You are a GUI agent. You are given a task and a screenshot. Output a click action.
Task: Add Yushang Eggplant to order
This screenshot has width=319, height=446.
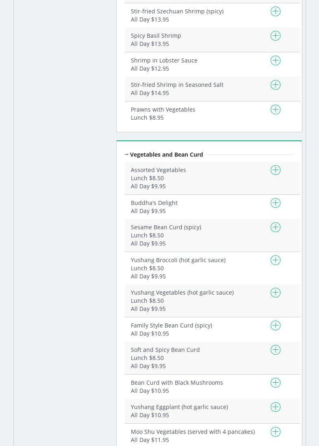coord(276,407)
